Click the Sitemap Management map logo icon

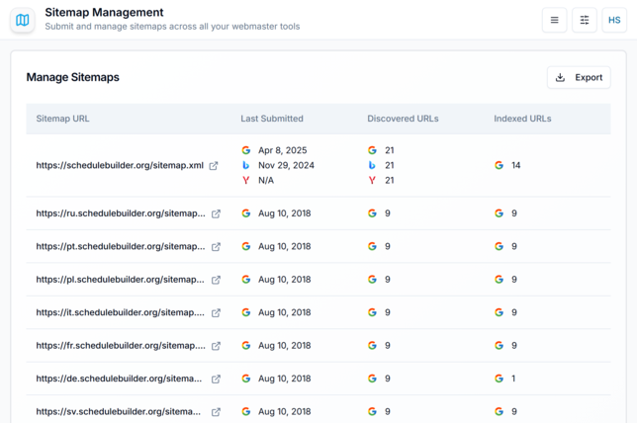coord(23,20)
